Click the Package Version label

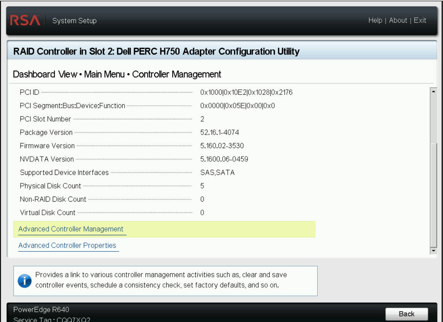click(x=46, y=132)
